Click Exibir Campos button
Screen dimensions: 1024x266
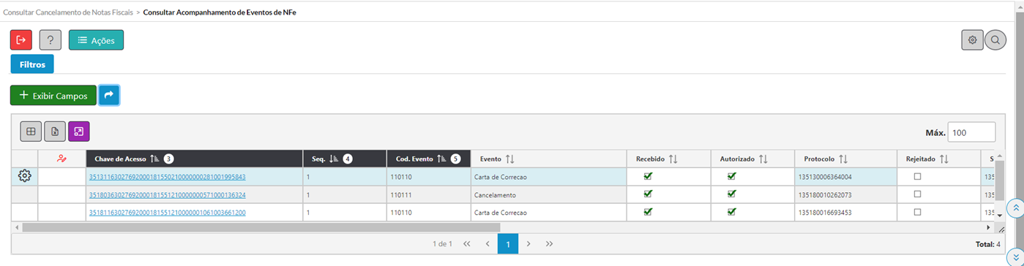[53, 95]
